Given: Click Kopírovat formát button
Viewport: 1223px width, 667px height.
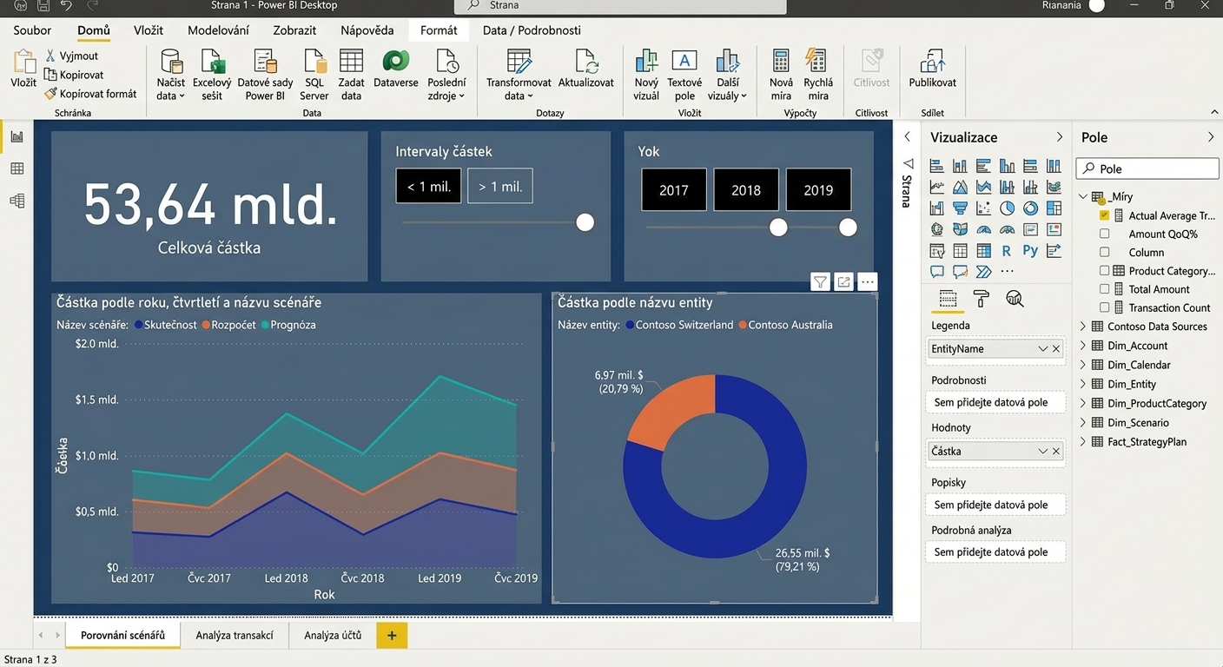Looking at the screenshot, I should [x=90, y=94].
